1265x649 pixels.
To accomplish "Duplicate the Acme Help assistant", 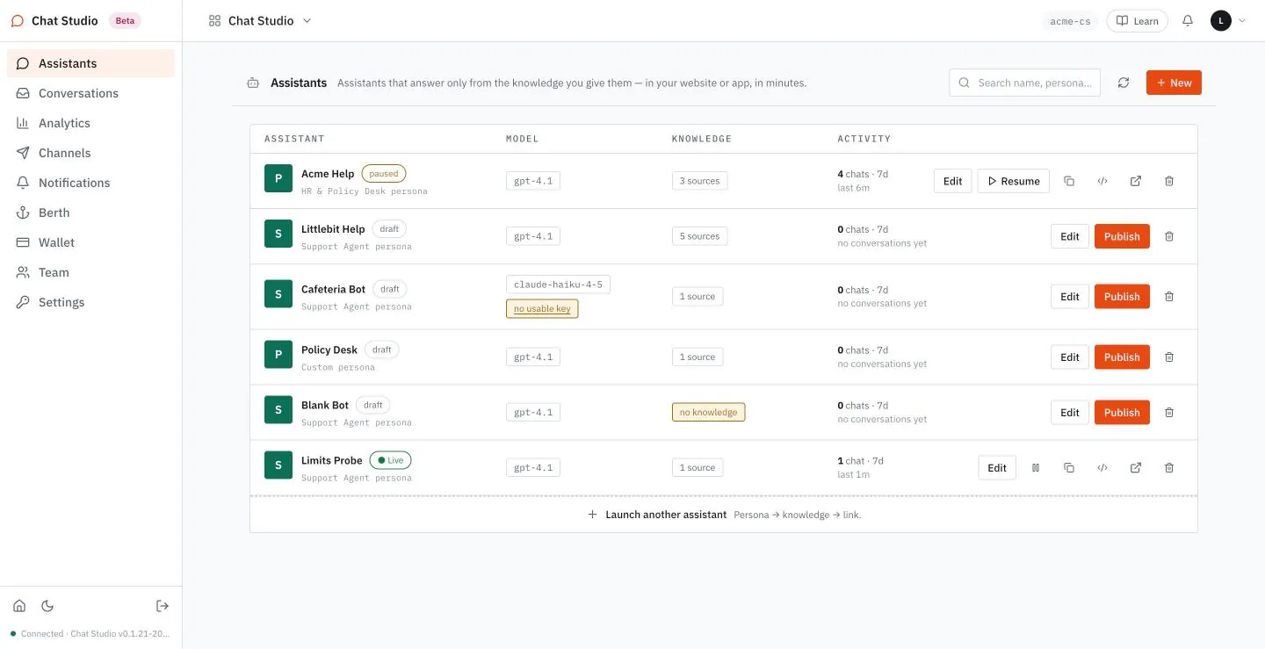I will coord(1069,181).
